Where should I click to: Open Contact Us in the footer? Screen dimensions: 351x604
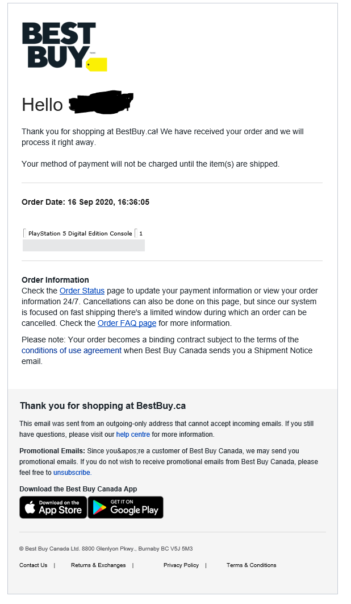pos(34,565)
